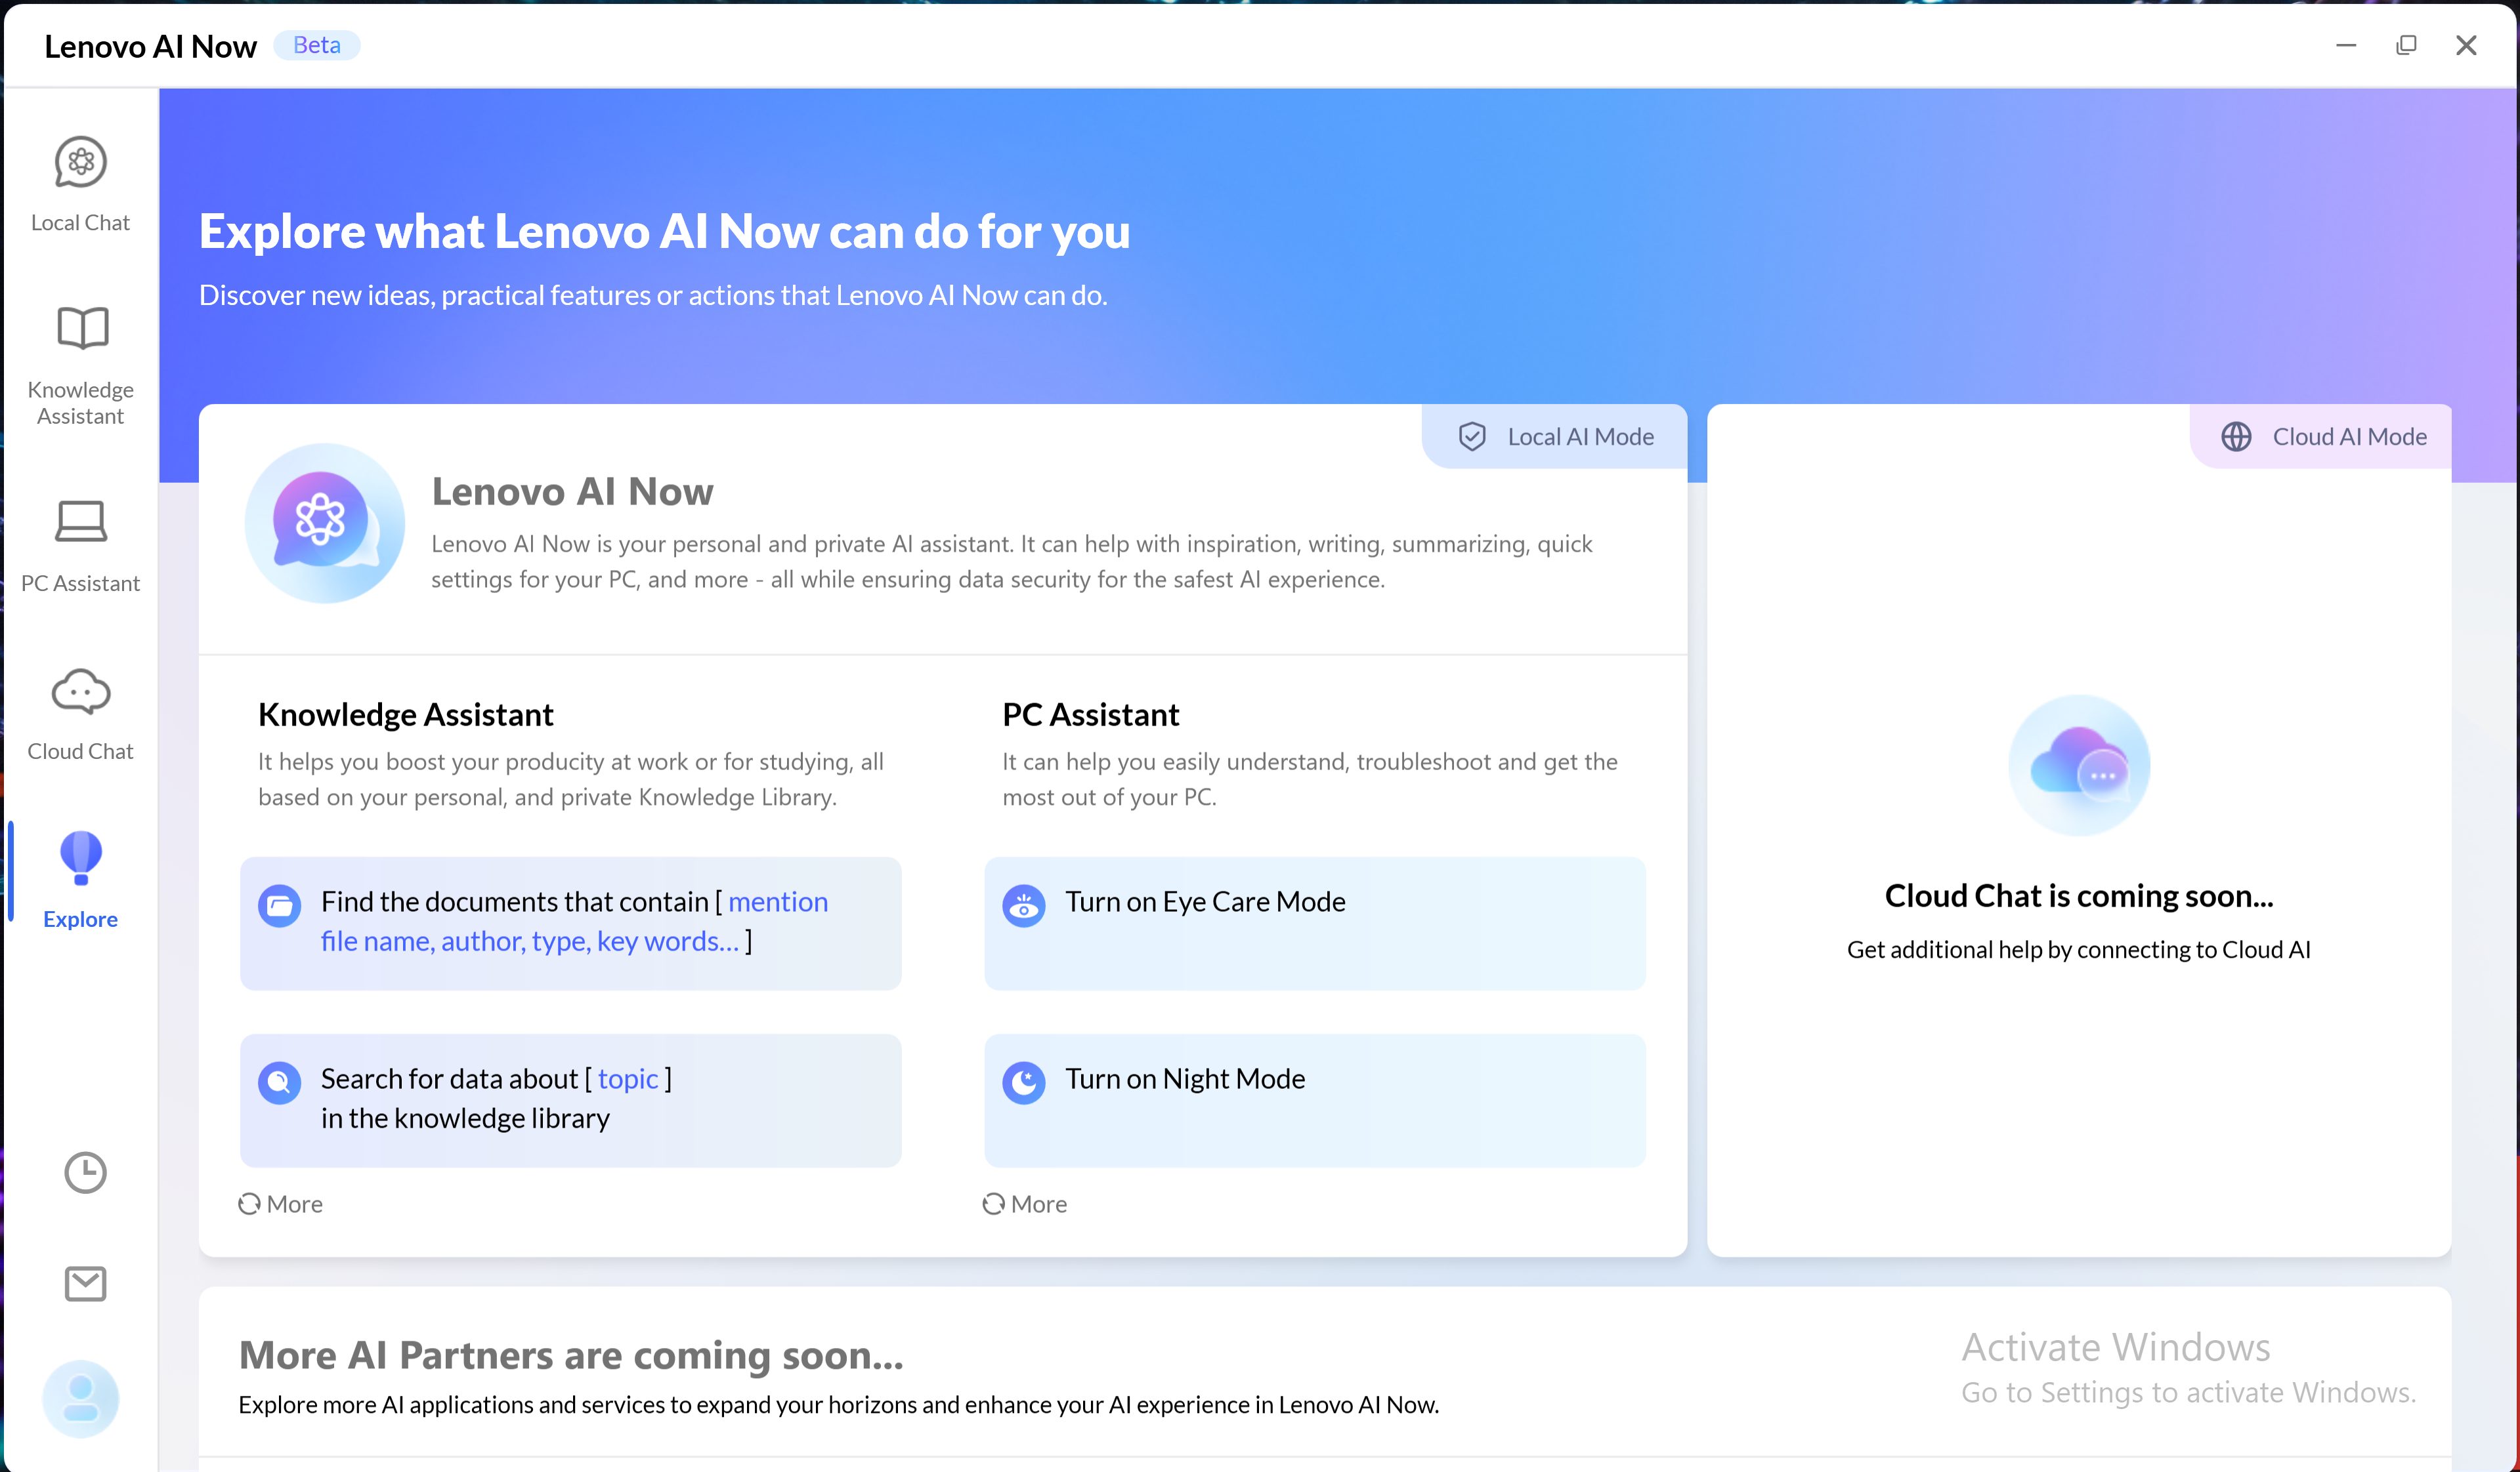Viewport: 2520px width, 1472px height.
Task: Select the Local AI Mode tab
Action: pos(1555,437)
